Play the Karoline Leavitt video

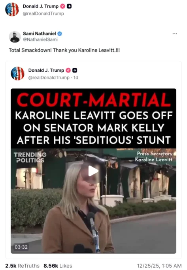93,171
